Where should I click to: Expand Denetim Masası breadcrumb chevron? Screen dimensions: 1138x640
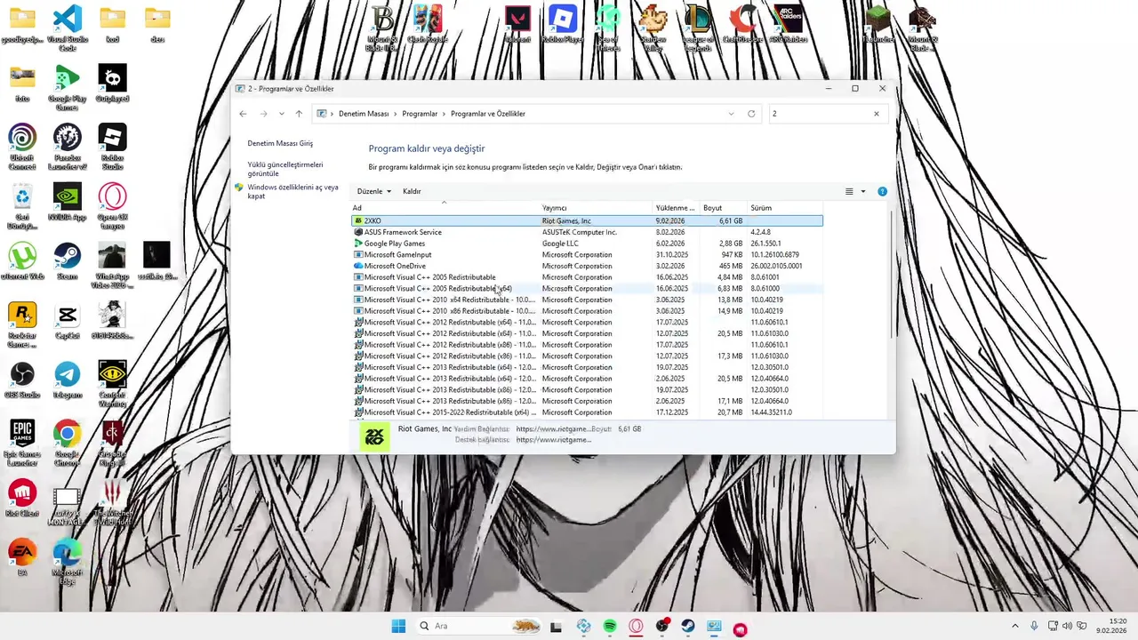(396, 114)
